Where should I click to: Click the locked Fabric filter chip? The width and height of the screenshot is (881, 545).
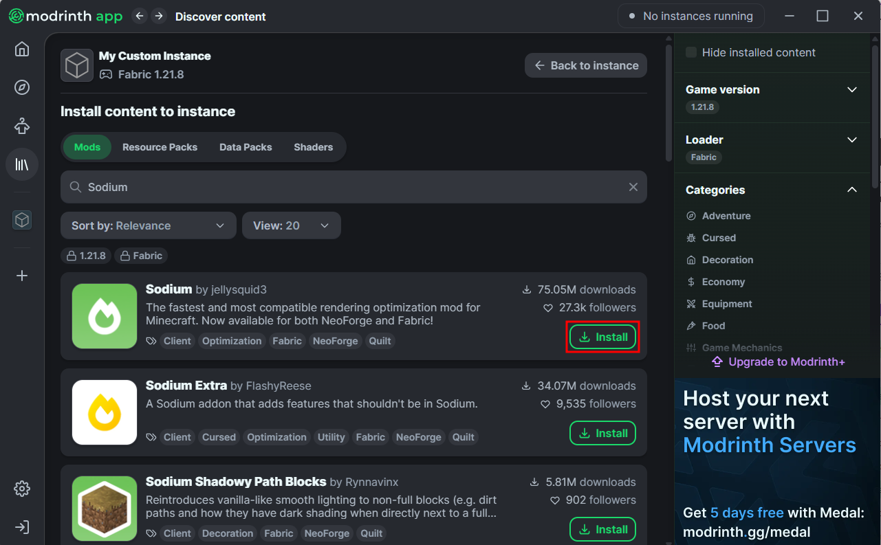(141, 256)
